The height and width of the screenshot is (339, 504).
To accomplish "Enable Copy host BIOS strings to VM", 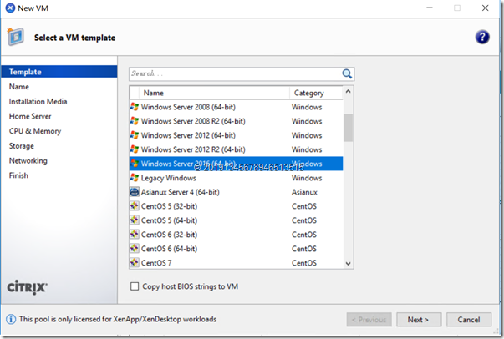I will pyautogui.click(x=135, y=286).
